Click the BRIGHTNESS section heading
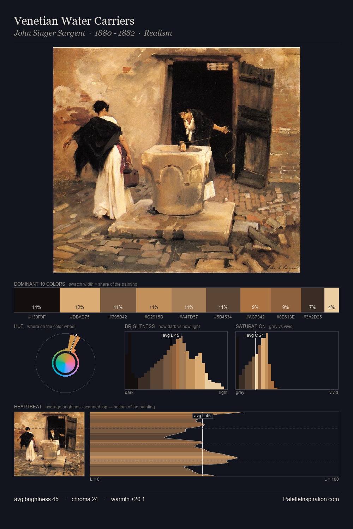 point(140,326)
